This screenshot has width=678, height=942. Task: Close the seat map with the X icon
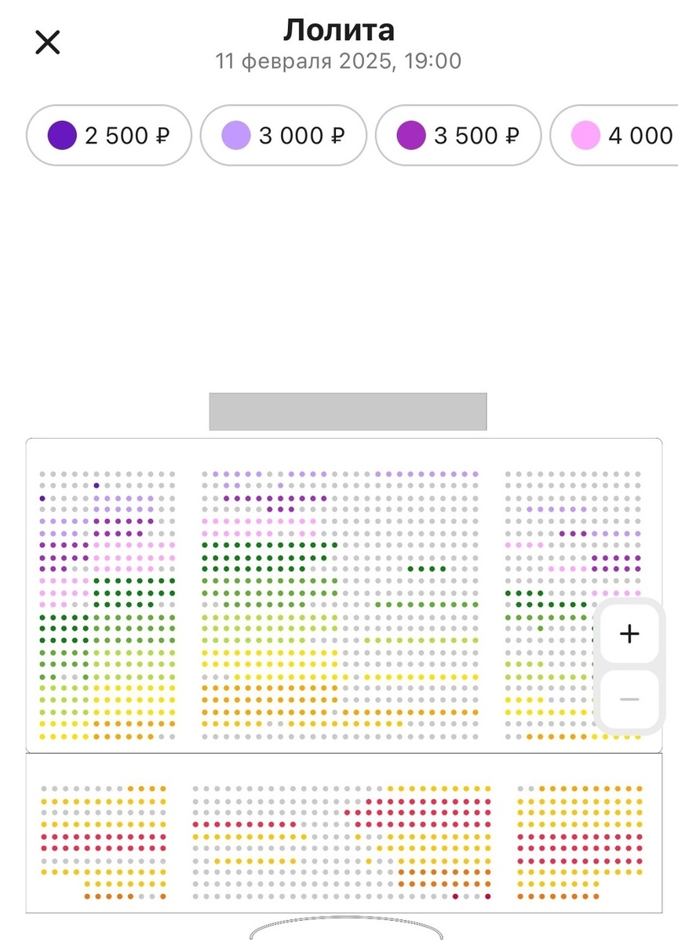point(48,42)
